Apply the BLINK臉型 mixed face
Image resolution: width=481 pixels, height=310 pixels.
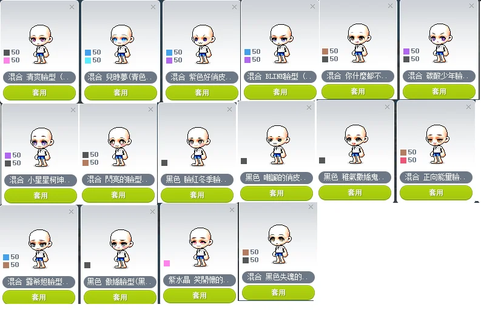click(x=280, y=92)
